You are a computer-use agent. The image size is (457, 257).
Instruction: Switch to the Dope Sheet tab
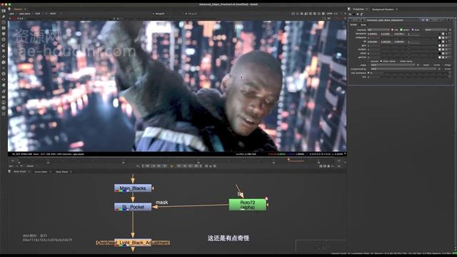tap(62, 171)
